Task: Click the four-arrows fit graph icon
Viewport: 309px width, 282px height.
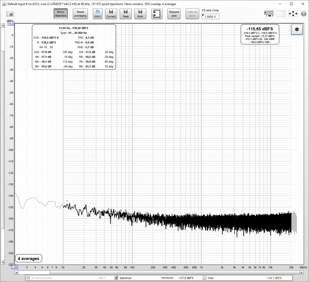Action: (x=293, y=14)
